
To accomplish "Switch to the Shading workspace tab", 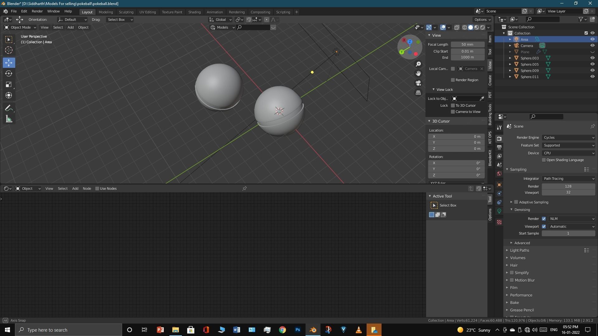I will click(x=194, y=12).
